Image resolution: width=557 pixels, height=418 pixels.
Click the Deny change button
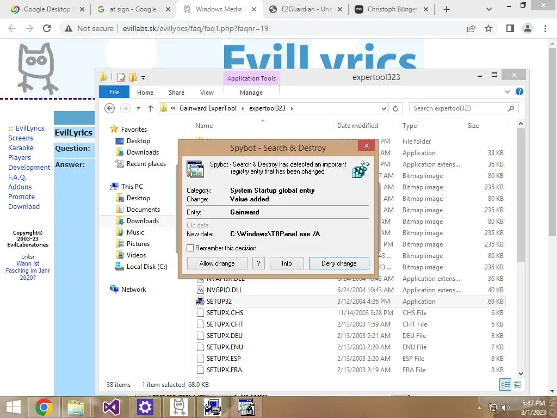(339, 263)
